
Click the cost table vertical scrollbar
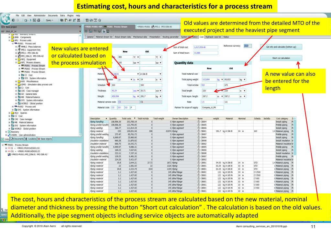[x=295, y=137]
